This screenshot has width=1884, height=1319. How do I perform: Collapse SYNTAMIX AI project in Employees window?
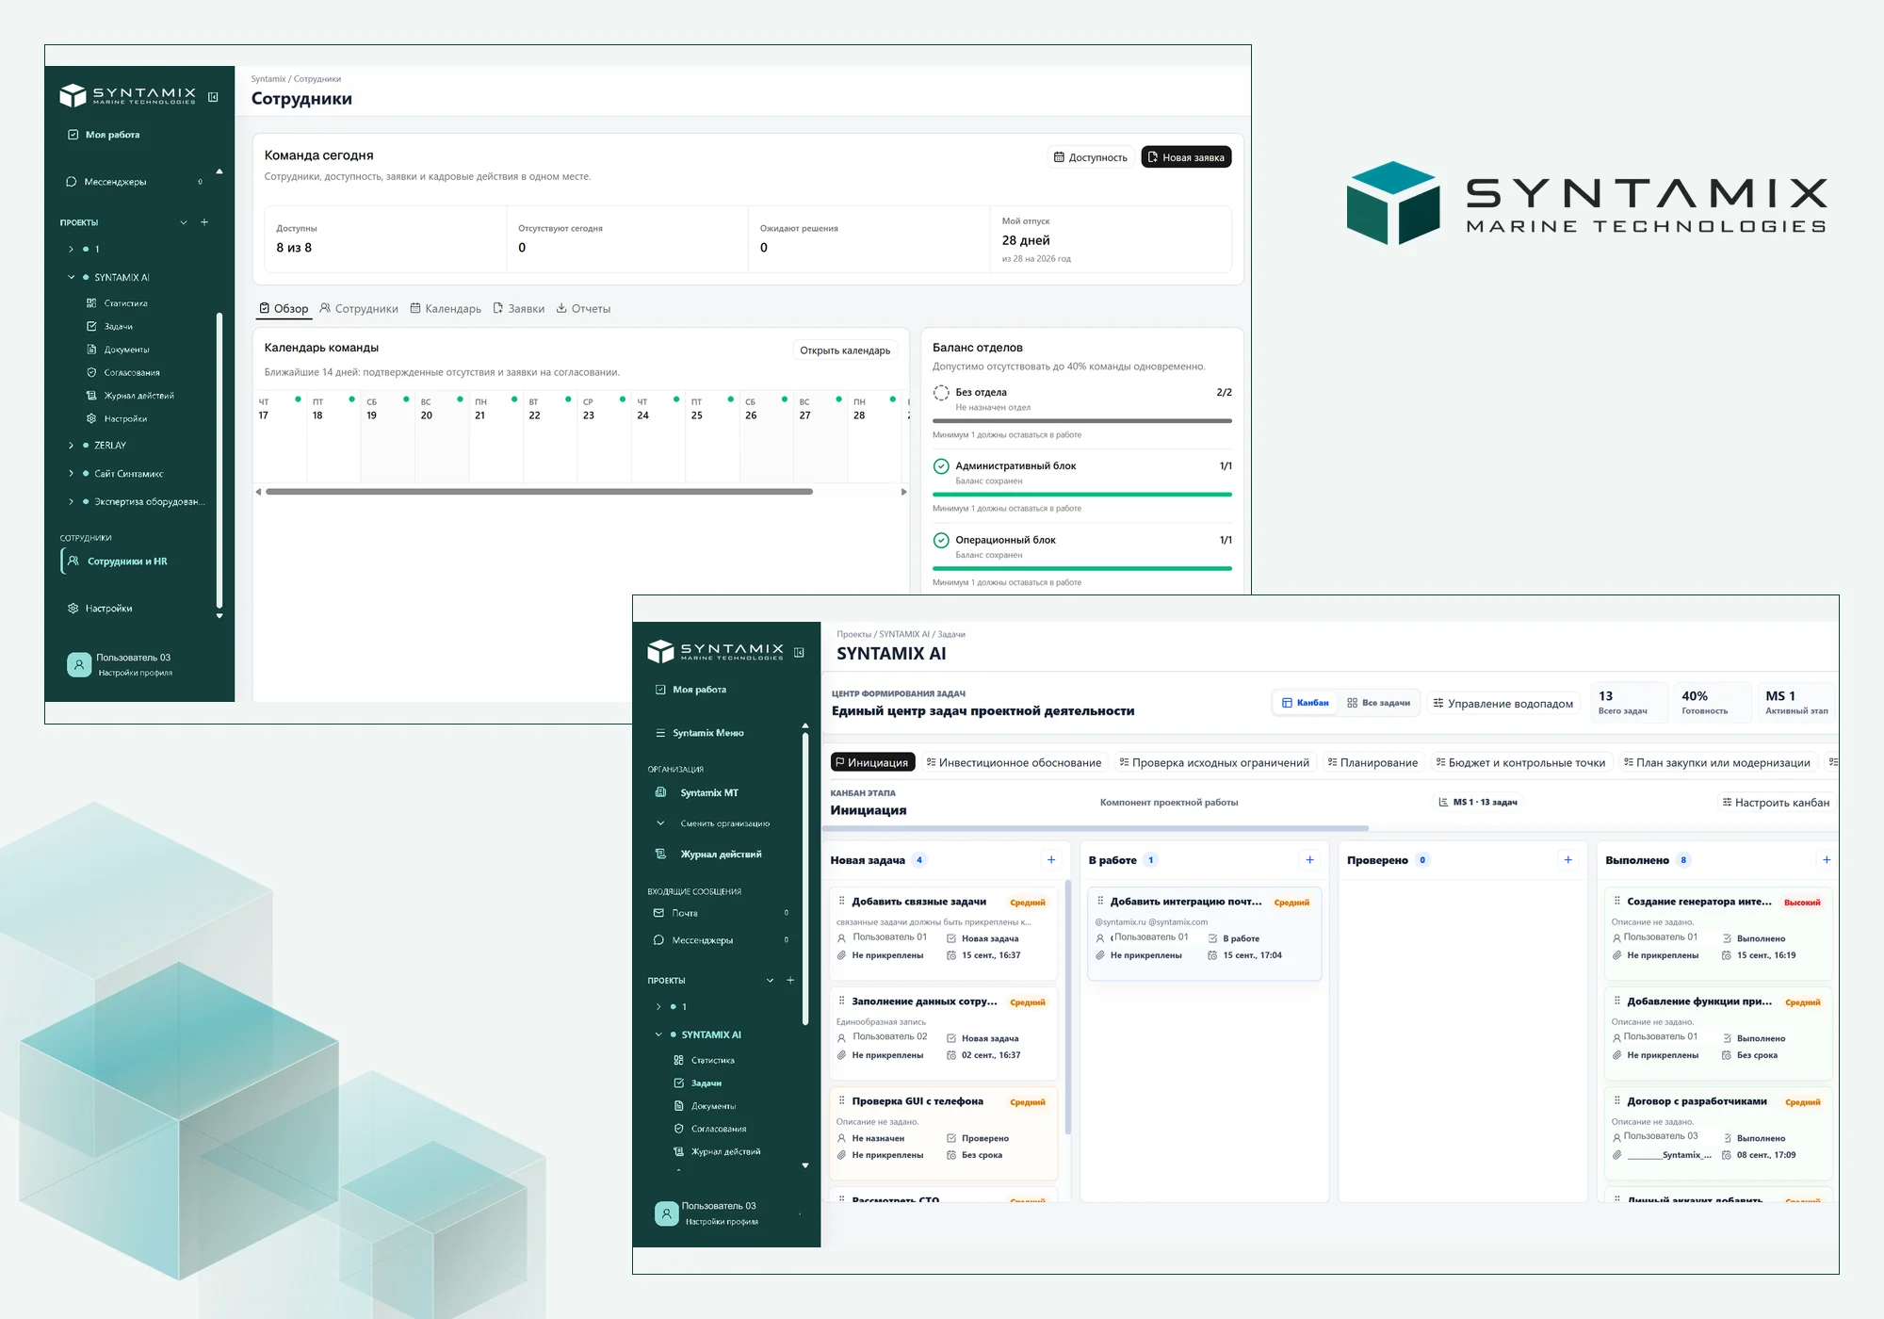(x=71, y=277)
